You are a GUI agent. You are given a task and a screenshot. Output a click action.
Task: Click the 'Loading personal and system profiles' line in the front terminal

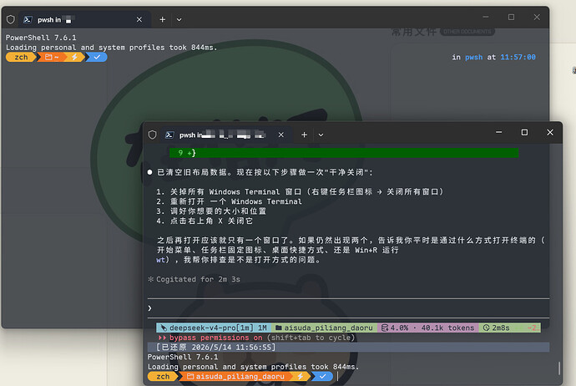(x=253, y=367)
